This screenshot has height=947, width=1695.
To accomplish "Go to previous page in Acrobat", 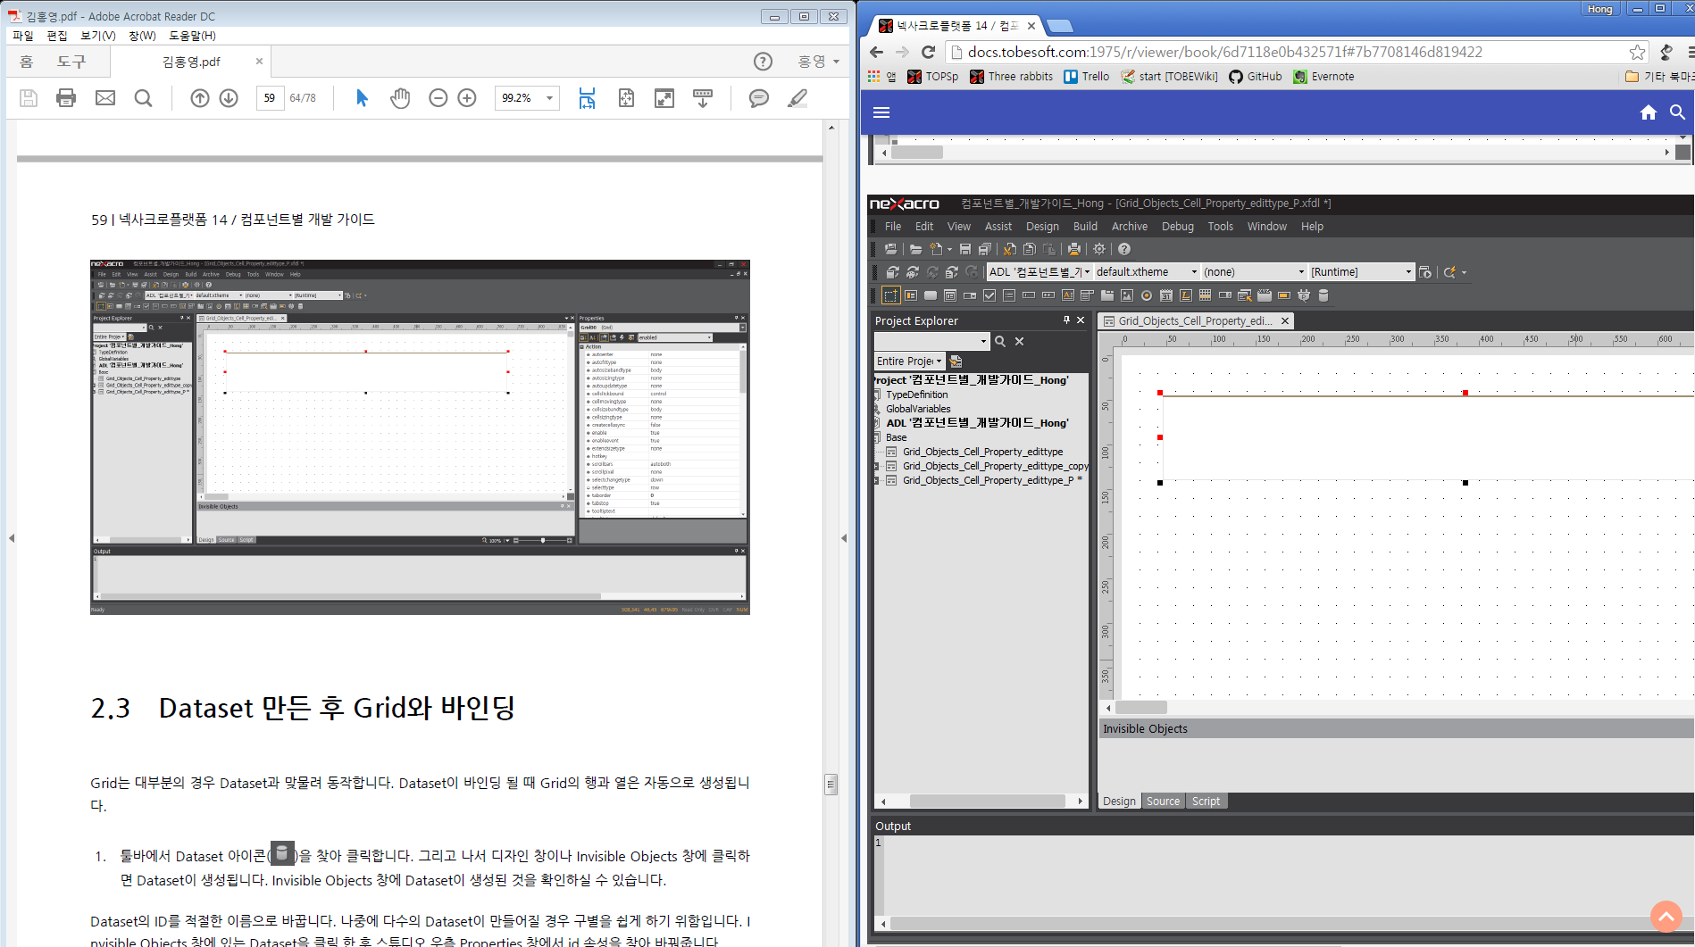I will [x=200, y=98].
